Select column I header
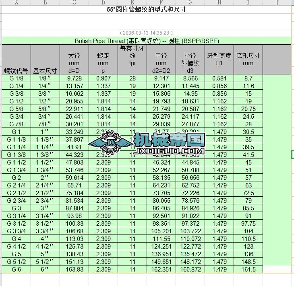The image size is (294, 286). click(x=248, y=2)
